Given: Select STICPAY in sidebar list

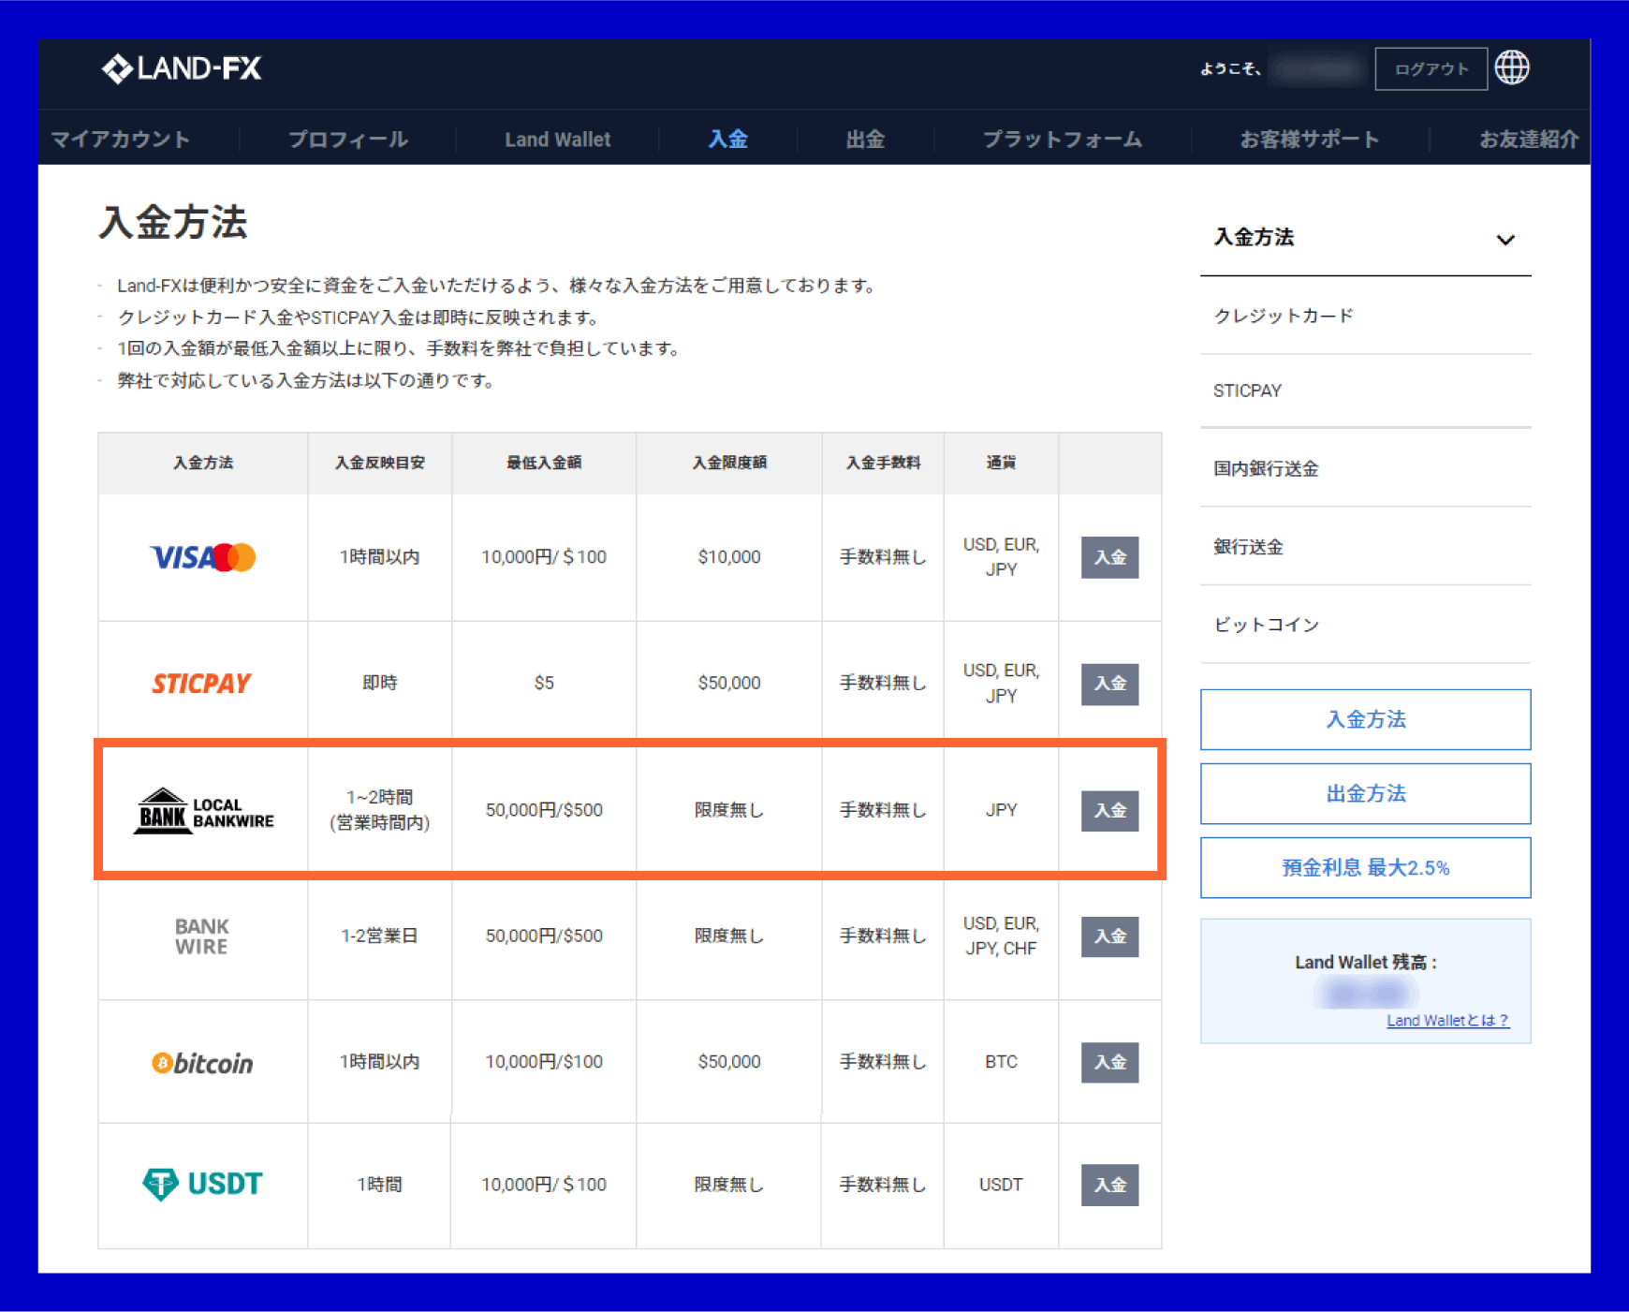Looking at the screenshot, I should [x=1366, y=391].
